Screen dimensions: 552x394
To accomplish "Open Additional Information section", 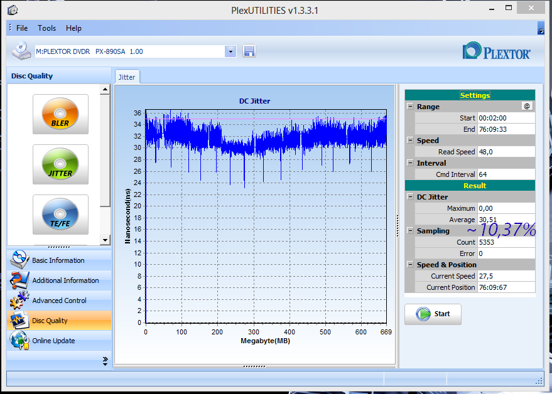I will pyautogui.click(x=59, y=280).
